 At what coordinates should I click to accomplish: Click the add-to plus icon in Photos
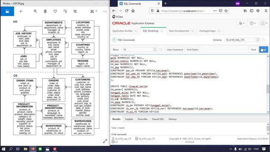pyautogui.click(x=21, y=11)
